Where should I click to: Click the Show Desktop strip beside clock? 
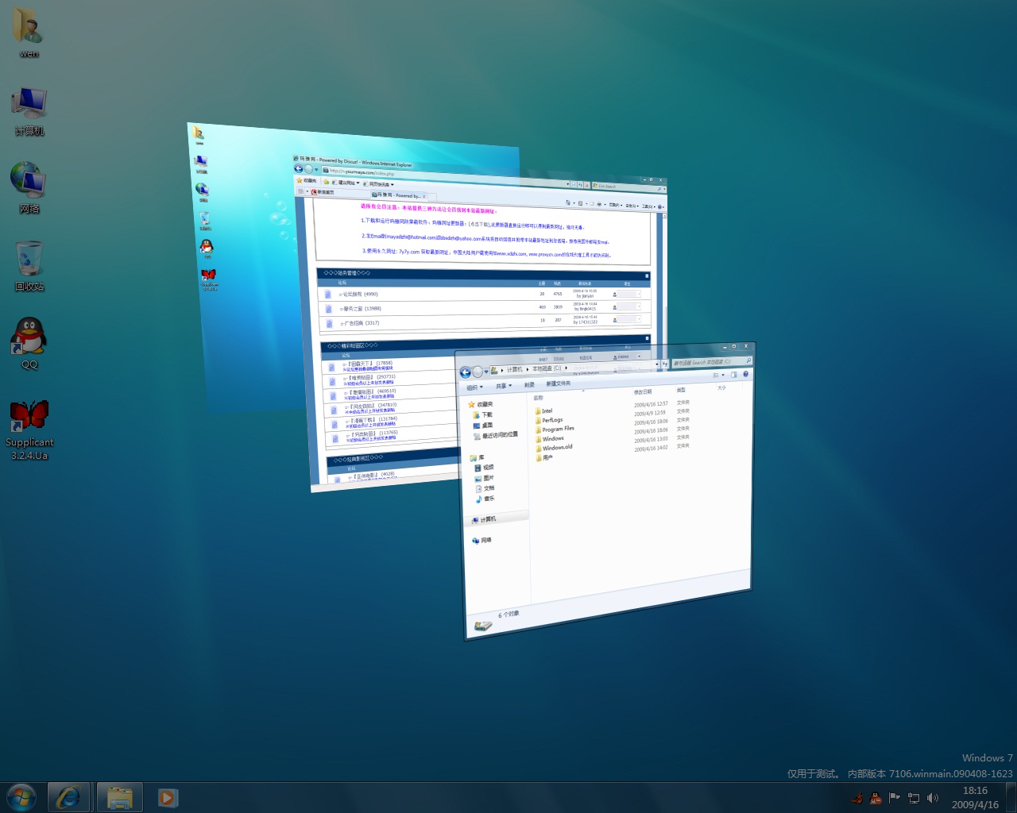(1011, 797)
